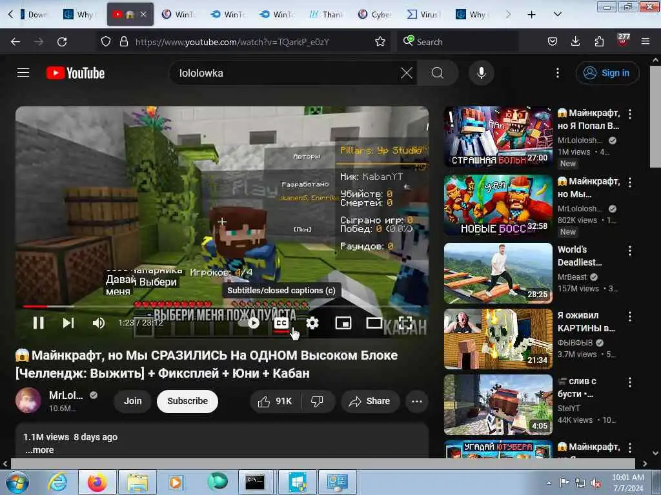Viewport: 661px width, 495px height.
Task: Dislike this video
Action: [318, 401]
